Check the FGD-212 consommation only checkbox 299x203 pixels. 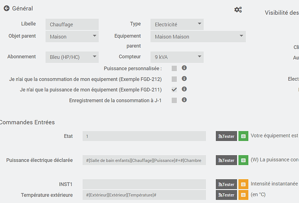point(174,79)
